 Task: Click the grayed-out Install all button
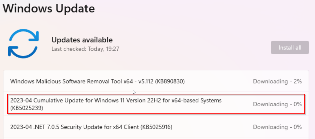290,47
